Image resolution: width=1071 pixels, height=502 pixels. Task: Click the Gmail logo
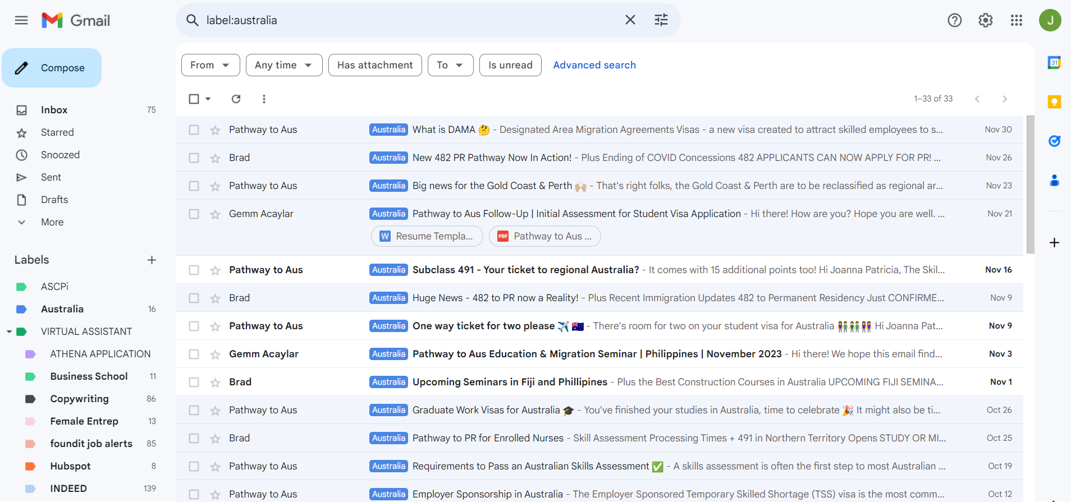point(76,21)
